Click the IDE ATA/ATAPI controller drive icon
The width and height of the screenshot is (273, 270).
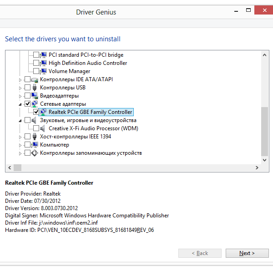click(35, 79)
